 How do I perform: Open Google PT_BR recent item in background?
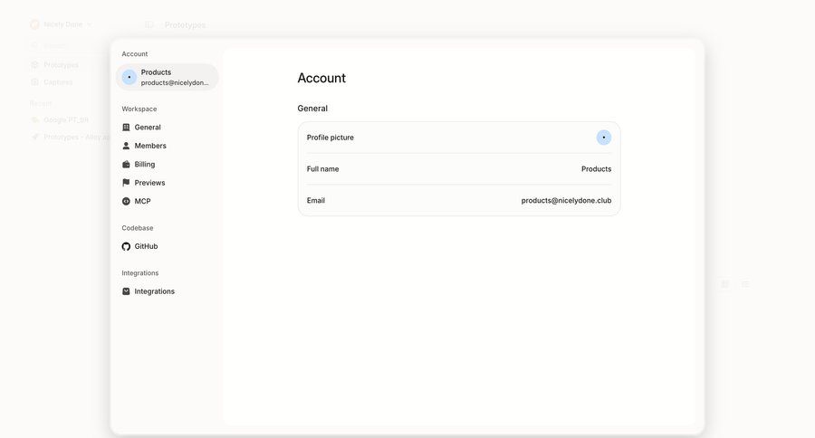[x=66, y=120]
